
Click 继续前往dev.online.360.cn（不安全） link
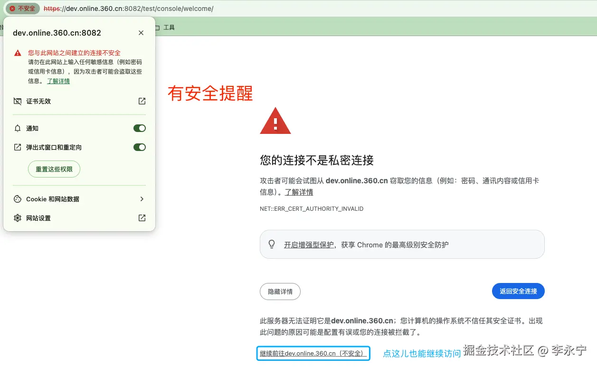(x=313, y=353)
